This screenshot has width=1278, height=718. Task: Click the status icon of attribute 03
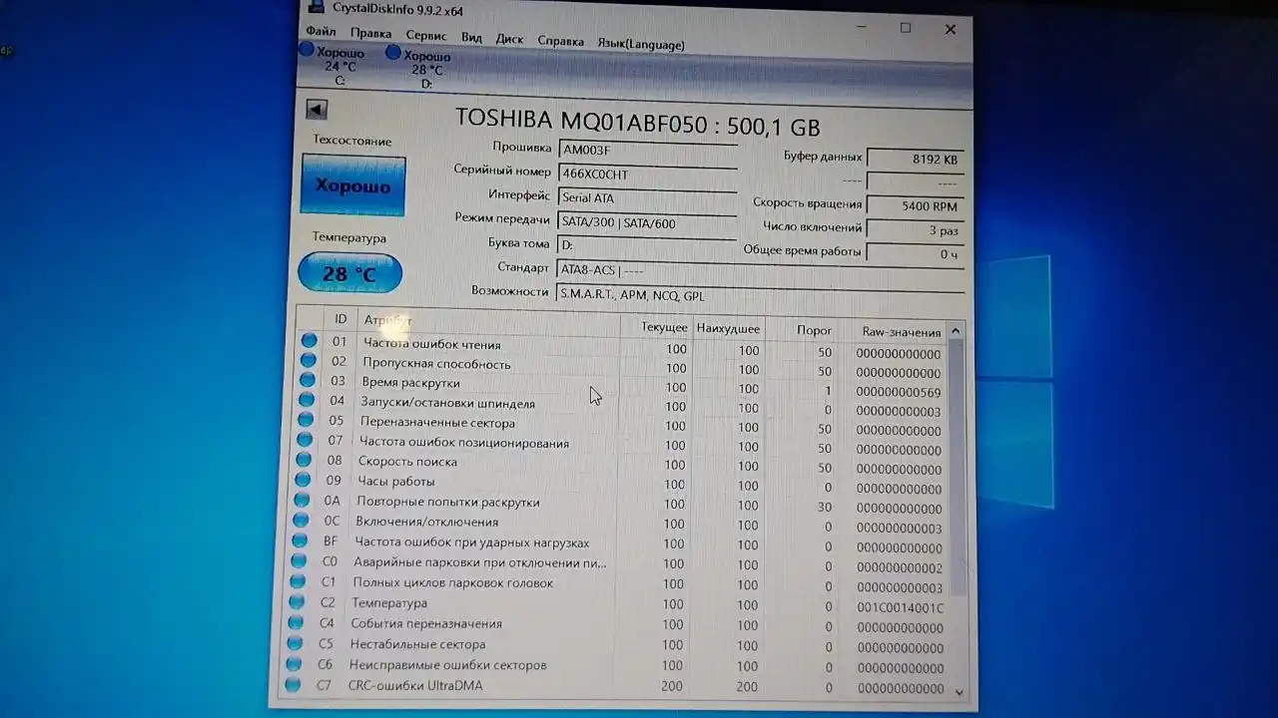coord(308,380)
